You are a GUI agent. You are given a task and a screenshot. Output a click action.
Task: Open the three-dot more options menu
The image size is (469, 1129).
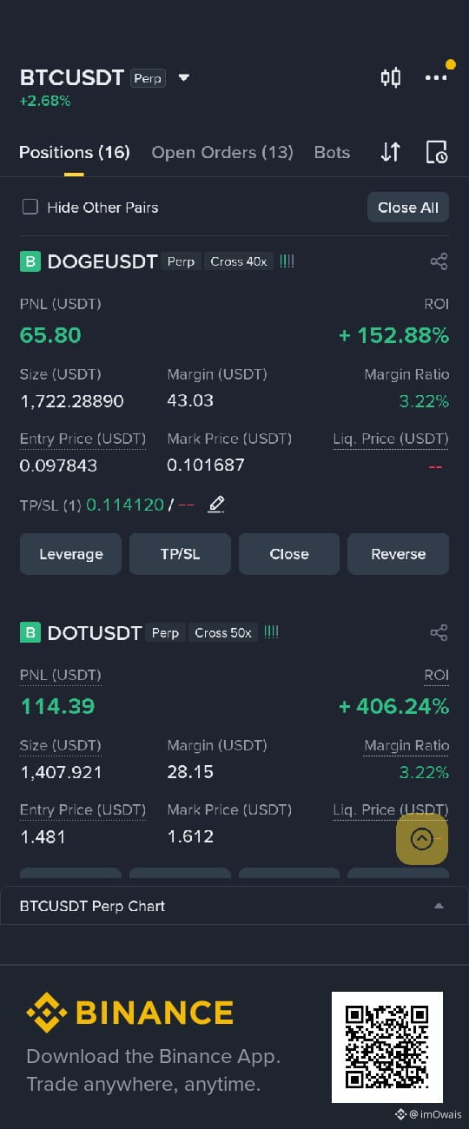click(x=436, y=77)
